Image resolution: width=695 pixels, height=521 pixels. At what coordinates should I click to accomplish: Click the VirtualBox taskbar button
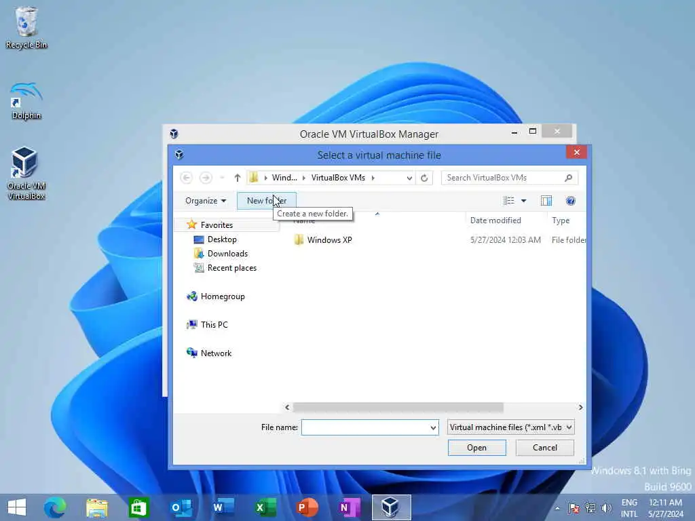click(x=391, y=507)
